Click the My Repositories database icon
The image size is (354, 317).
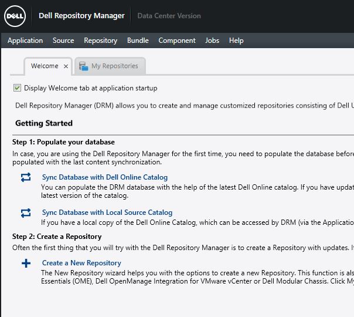[83, 66]
